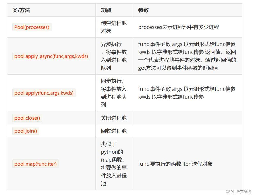
Task: Click the pool.apply(func,args,kwds) code tag
Action: click(44, 93)
